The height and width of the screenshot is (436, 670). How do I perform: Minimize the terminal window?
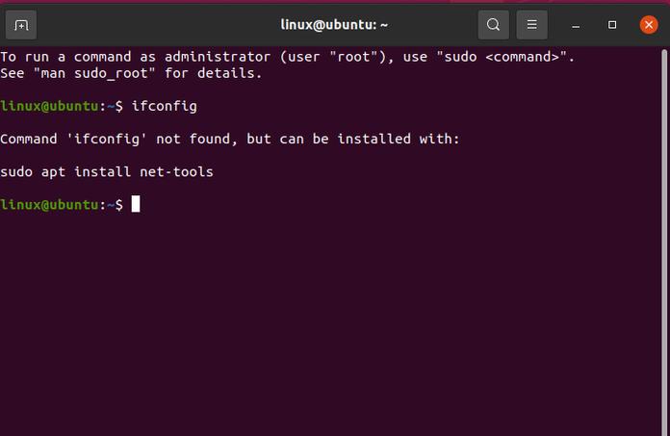tap(577, 25)
